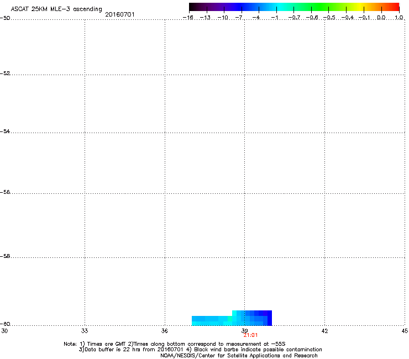Screen dimensions: 409x359
Task: Click the longitude axis label 36
Action: pyautogui.click(x=165, y=331)
